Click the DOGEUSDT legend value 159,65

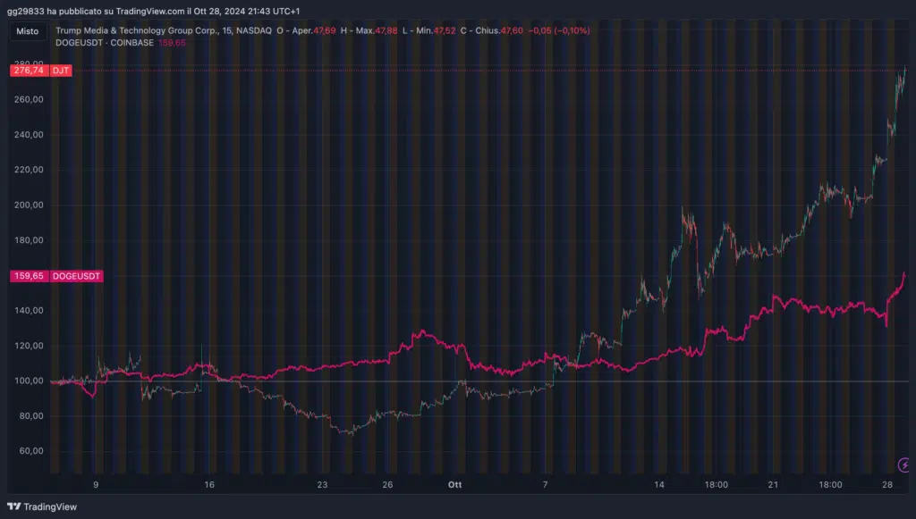tap(173, 43)
